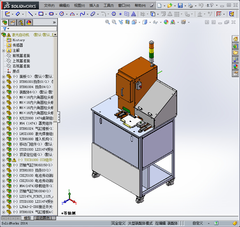Open the PropertyManager tab

click(x=13, y=23)
